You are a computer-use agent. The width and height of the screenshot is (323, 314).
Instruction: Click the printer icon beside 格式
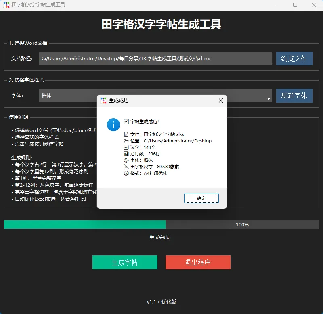point(126,173)
